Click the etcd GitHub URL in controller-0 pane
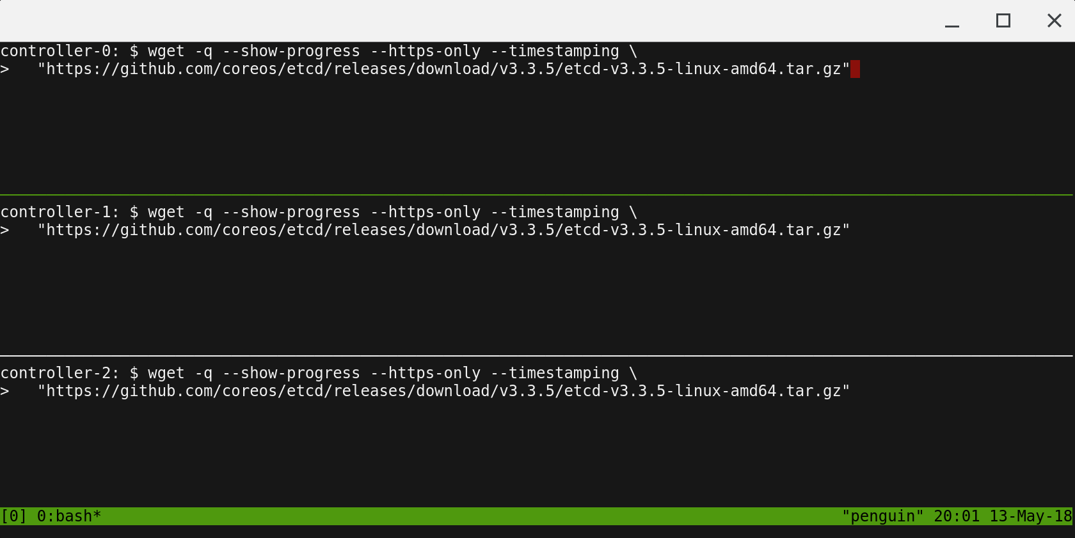 pyautogui.click(x=443, y=69)
